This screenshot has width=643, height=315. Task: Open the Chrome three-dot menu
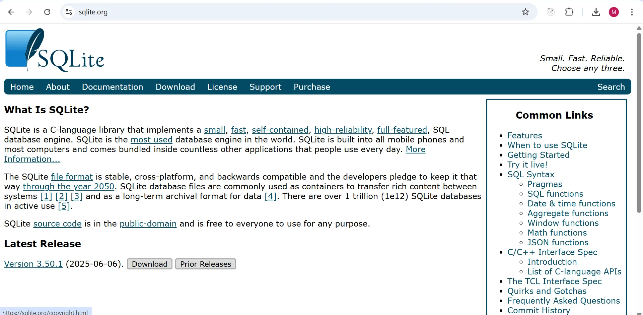click(x=632, y=12)
